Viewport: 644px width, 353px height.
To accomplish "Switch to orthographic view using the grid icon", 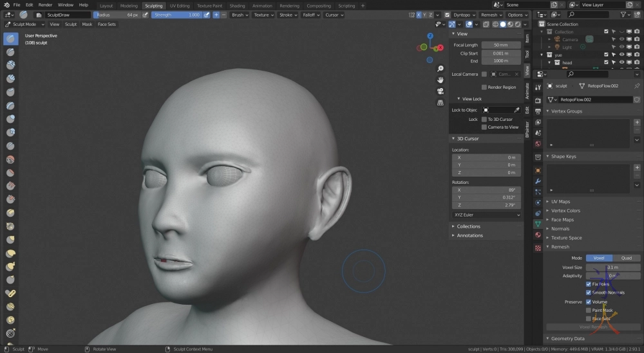I will coord(440,102).
